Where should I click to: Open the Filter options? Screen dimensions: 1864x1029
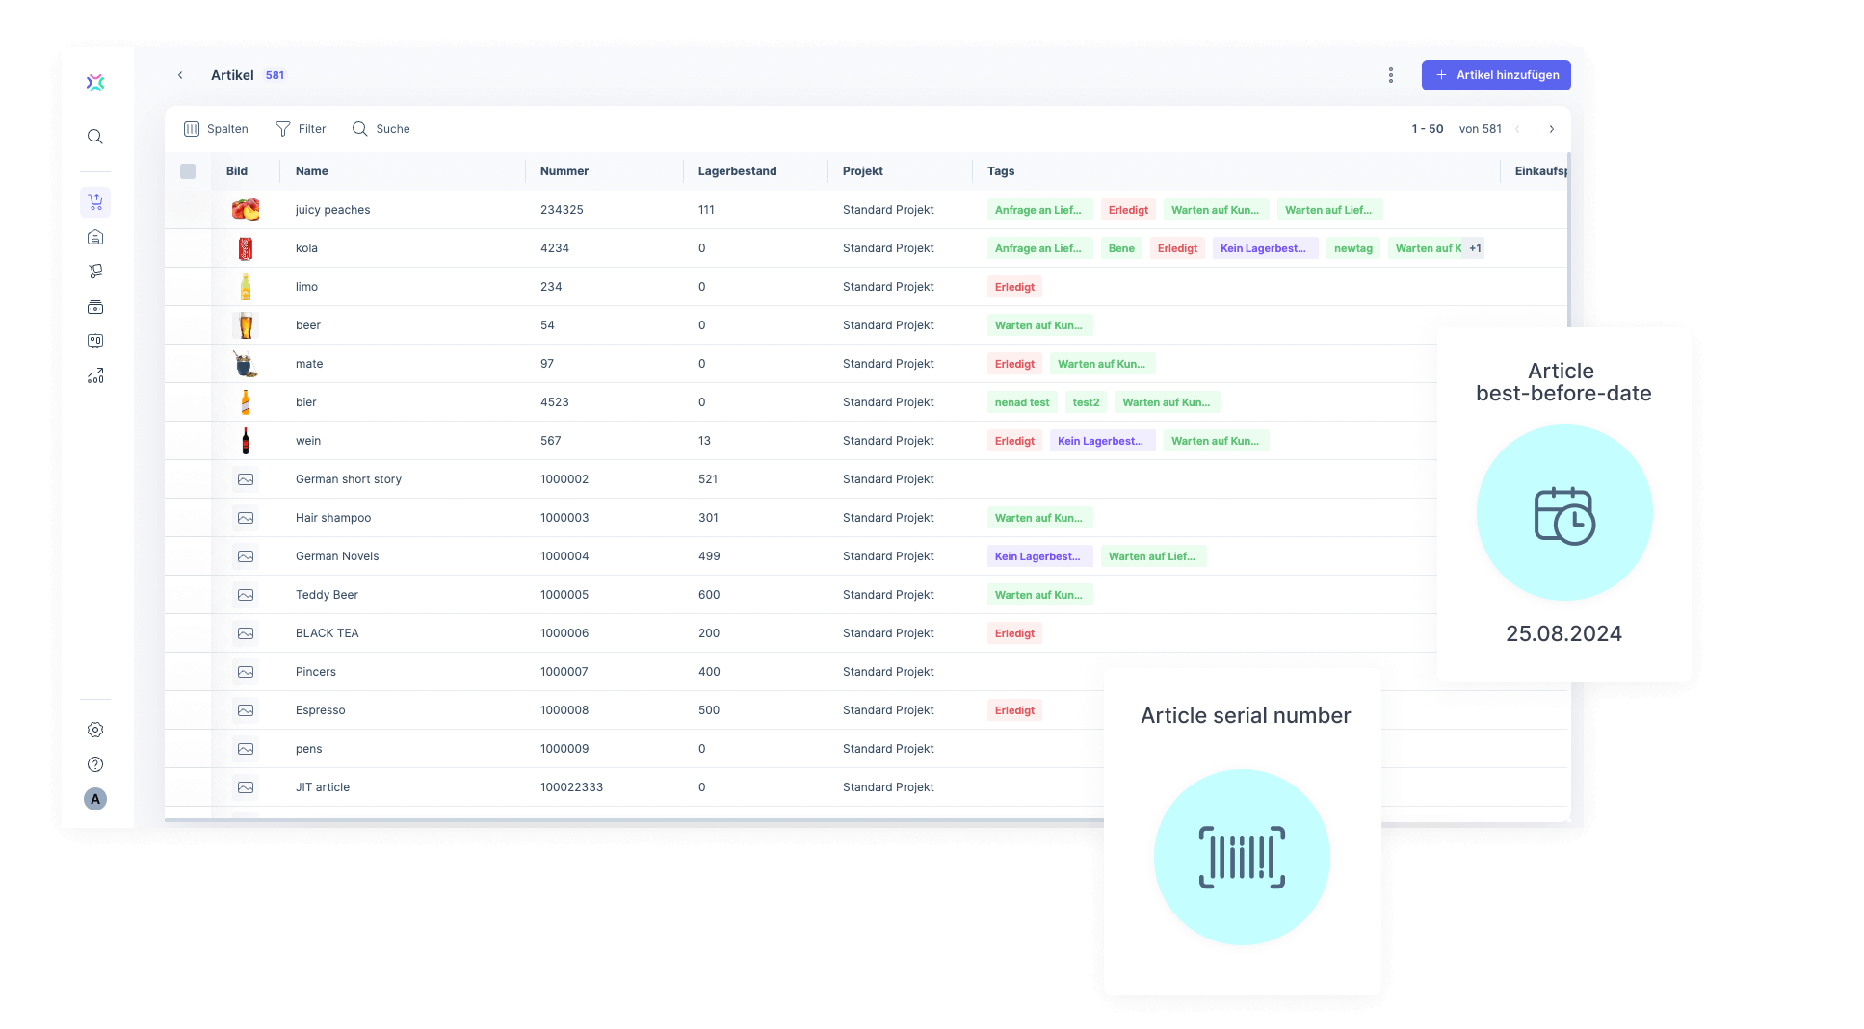(301, 129)
